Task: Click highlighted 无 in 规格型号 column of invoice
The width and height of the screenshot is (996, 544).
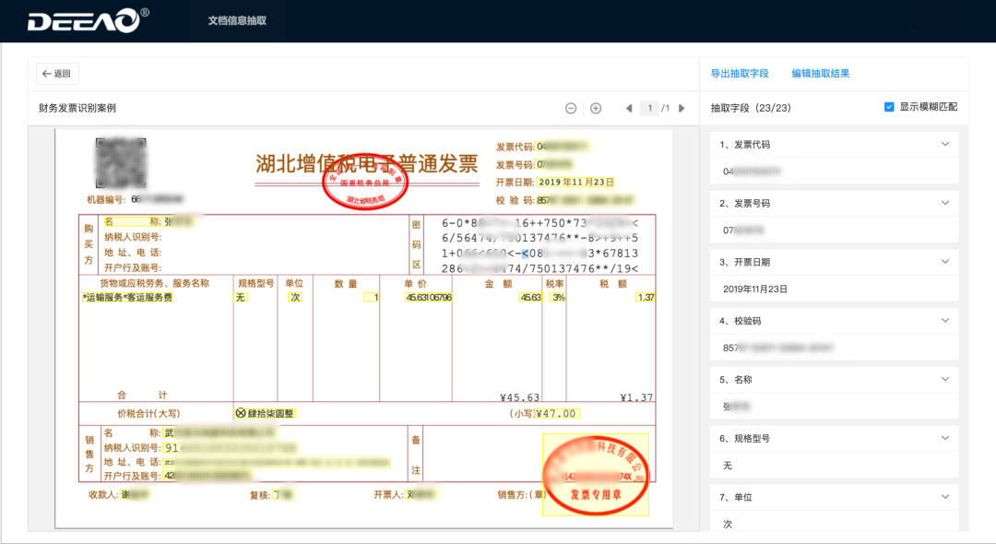Action: pos(241,297)
